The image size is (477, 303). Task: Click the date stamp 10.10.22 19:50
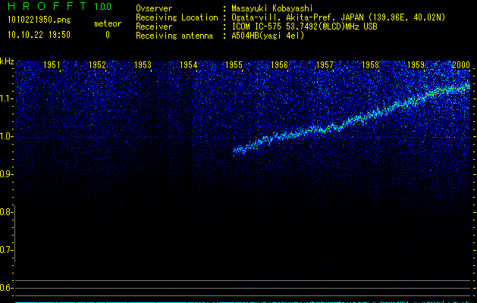[x=39, y=35]
